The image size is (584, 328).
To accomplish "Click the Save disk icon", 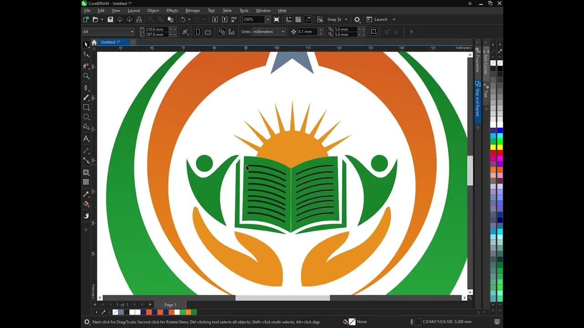I will pos(110,20).
